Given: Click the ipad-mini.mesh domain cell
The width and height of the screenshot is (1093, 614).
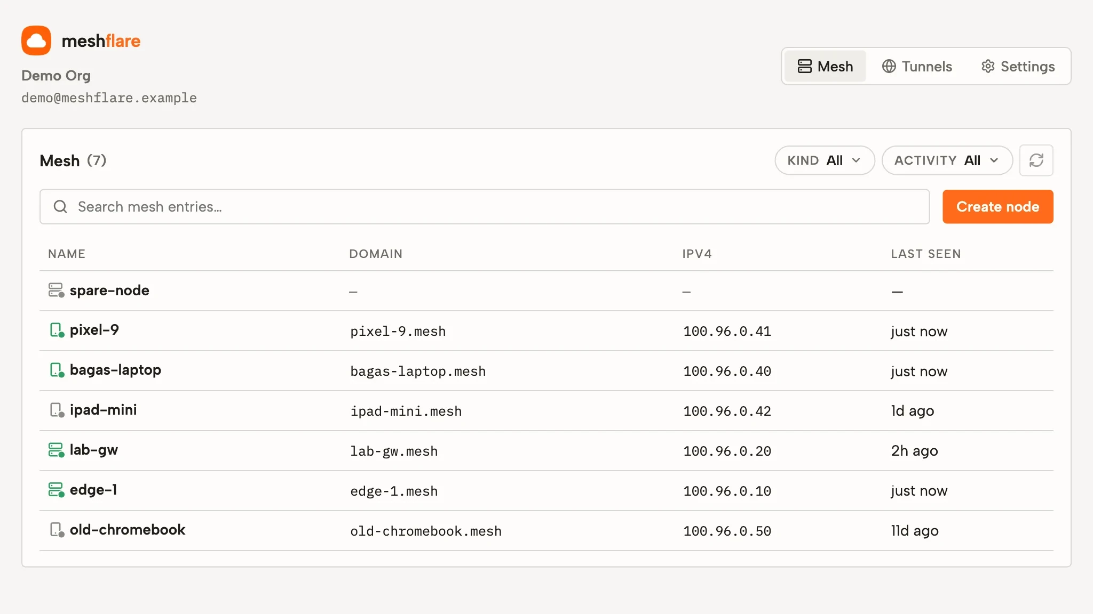Looking at the screenshot, I should coord(406,411).
